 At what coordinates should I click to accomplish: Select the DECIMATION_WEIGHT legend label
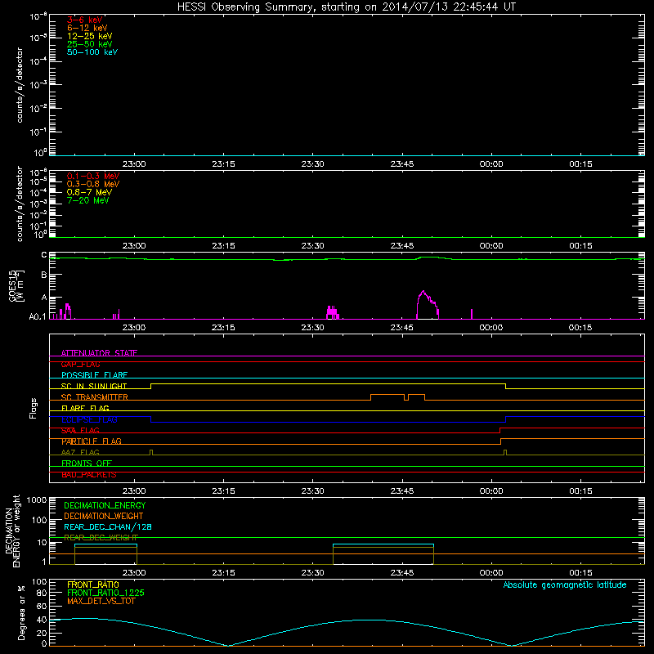click(104, 516)
